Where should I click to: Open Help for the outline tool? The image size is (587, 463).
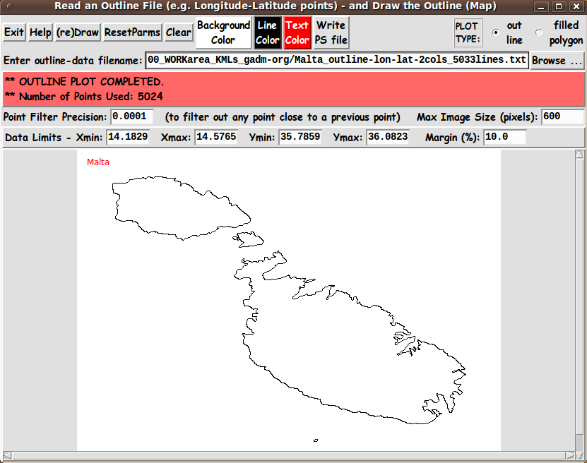(40, 32)
